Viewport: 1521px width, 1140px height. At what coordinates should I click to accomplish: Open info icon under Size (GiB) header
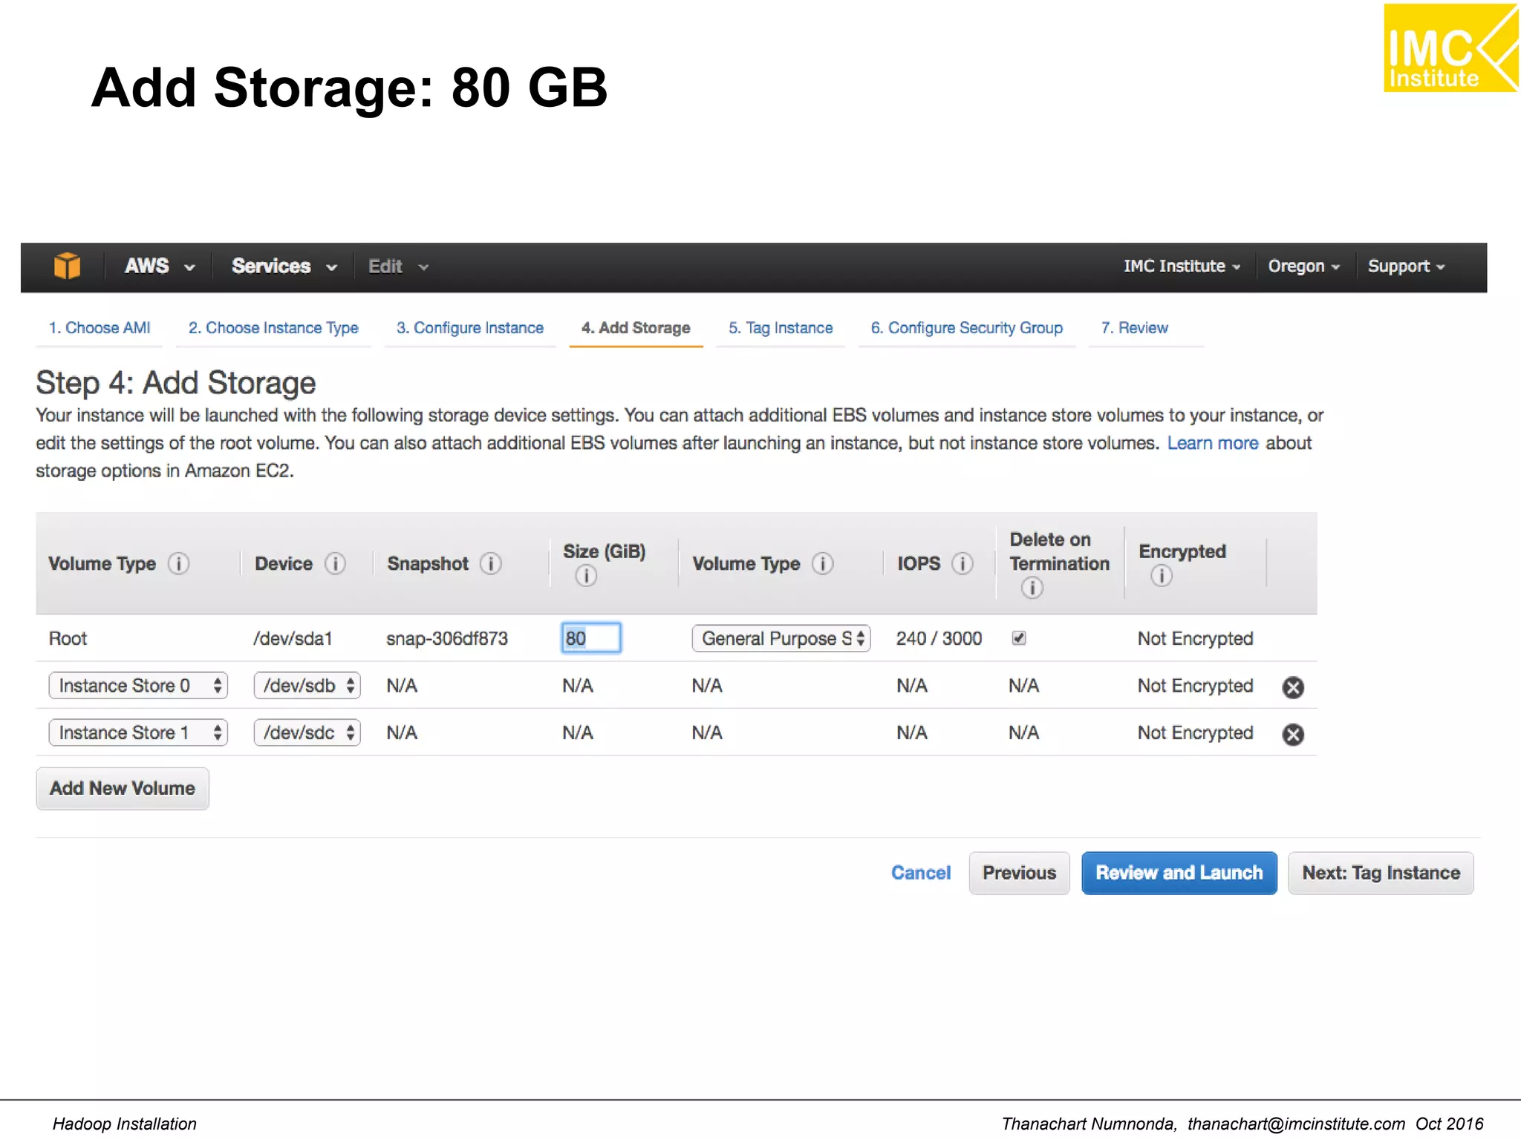[x=585, y=575]
